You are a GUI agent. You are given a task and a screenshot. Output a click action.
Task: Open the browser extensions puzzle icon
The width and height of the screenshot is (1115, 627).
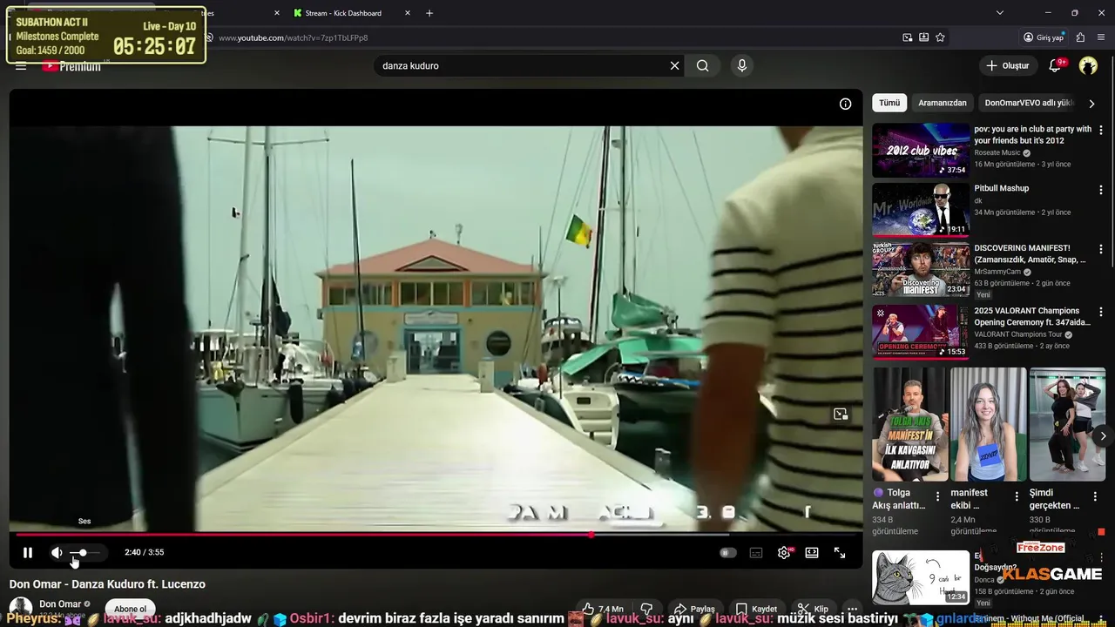(1081, 37)
